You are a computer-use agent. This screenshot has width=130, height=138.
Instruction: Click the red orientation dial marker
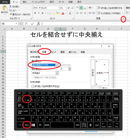point(108,73)
